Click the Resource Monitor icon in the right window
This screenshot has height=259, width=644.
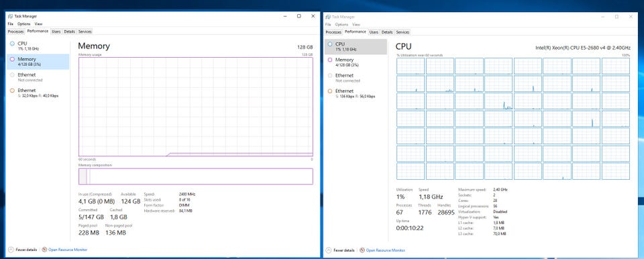(362, 250)
